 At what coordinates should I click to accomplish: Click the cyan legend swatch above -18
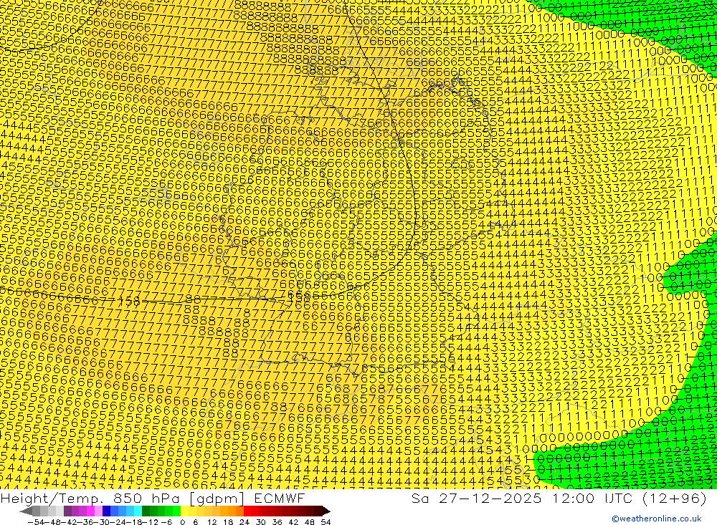tap(138, 511)
